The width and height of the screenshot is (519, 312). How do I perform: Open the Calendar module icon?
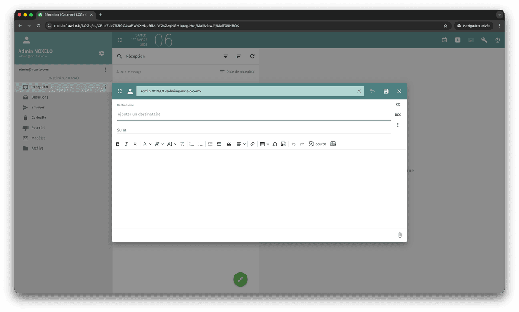[444, 40]
